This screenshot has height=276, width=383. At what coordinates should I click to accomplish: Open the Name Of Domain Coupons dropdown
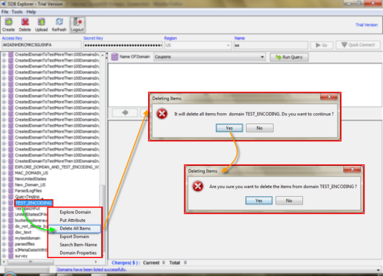(x=210, y=57)
